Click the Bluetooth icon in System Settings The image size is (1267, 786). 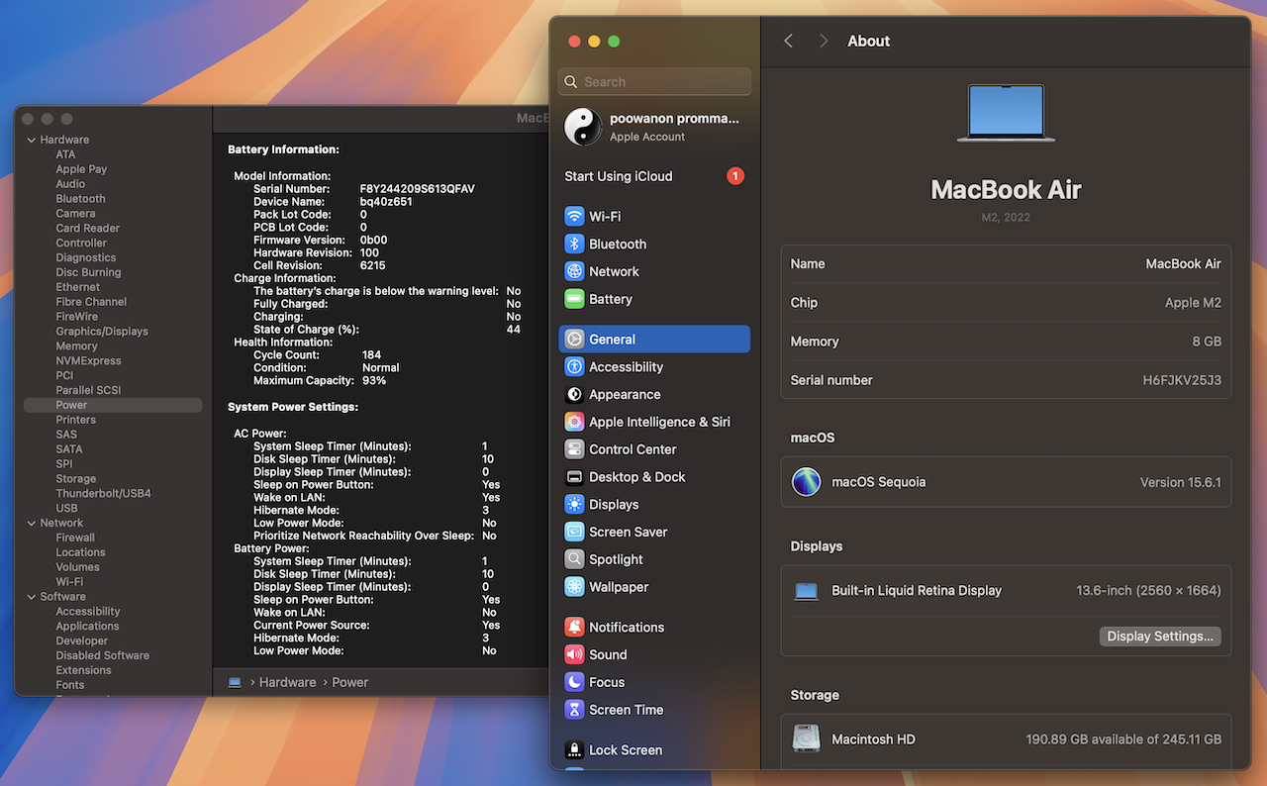click(574, 245)
